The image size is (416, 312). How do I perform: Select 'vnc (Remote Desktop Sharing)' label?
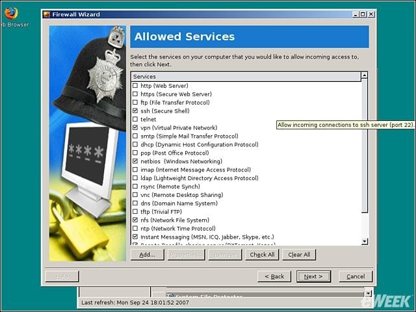182,195
